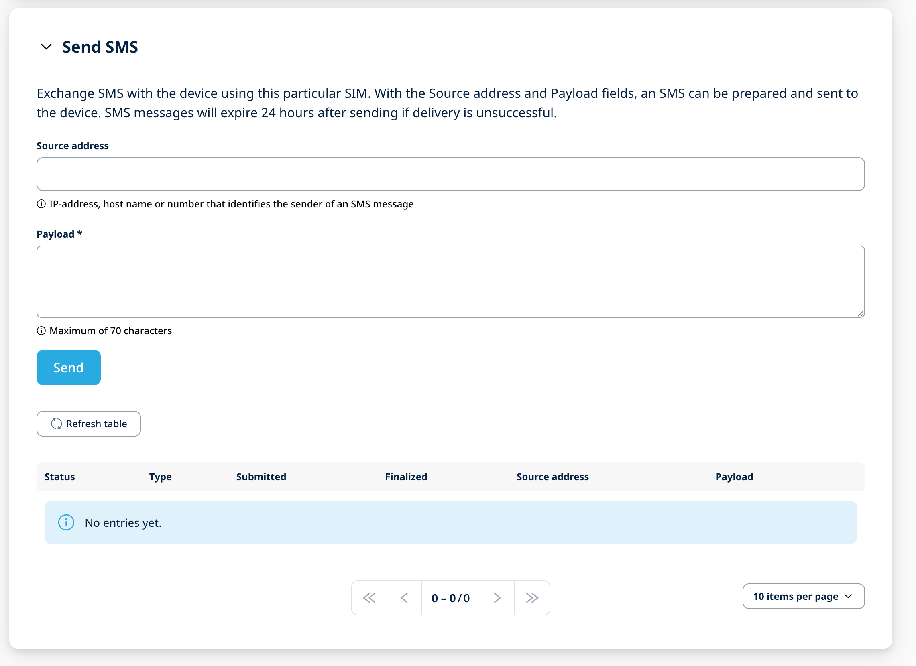Click the Source address input field

point(450,174)
